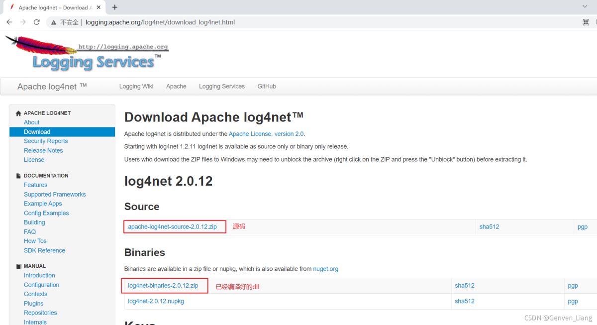Open Logging Wiki in the navbar
The width and height of the screenshot is (597, 325).
click(x=136, y=86)
